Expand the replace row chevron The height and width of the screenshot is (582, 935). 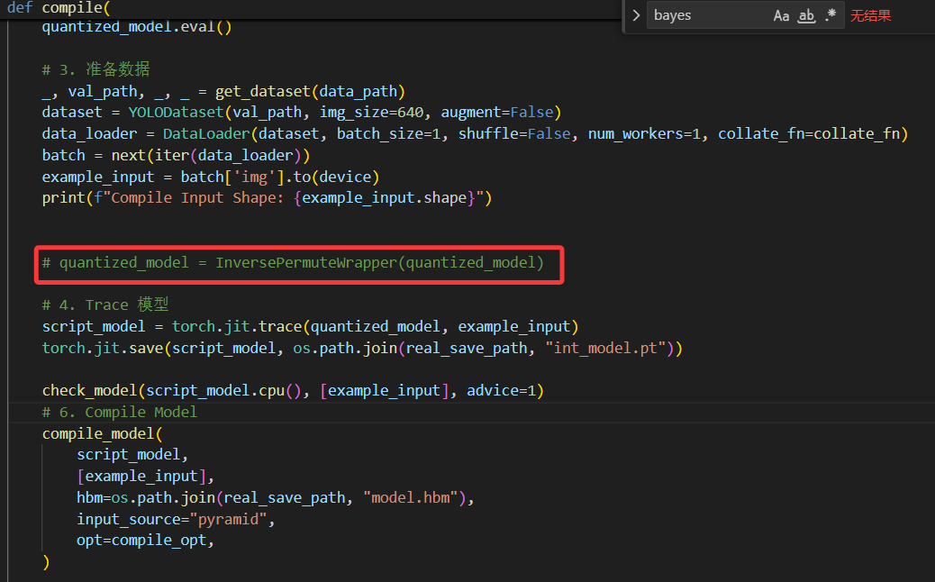click(x=636, y=15)
